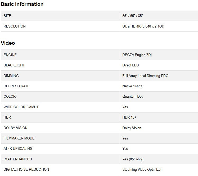198x176 pixels.
Task: Click Full Array Local Dimming PRO text
Action: (x=145, y=76)
